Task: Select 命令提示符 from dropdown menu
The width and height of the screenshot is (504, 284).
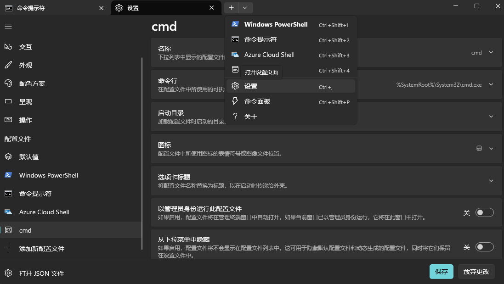Action: point(290,39)
